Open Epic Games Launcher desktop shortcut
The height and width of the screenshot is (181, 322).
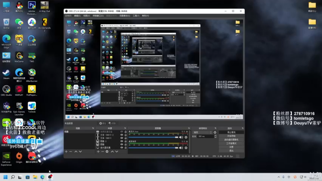(x=19, y=109)
